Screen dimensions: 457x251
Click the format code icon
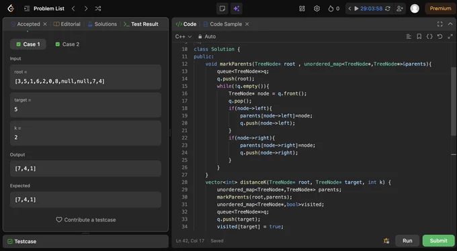409,36
